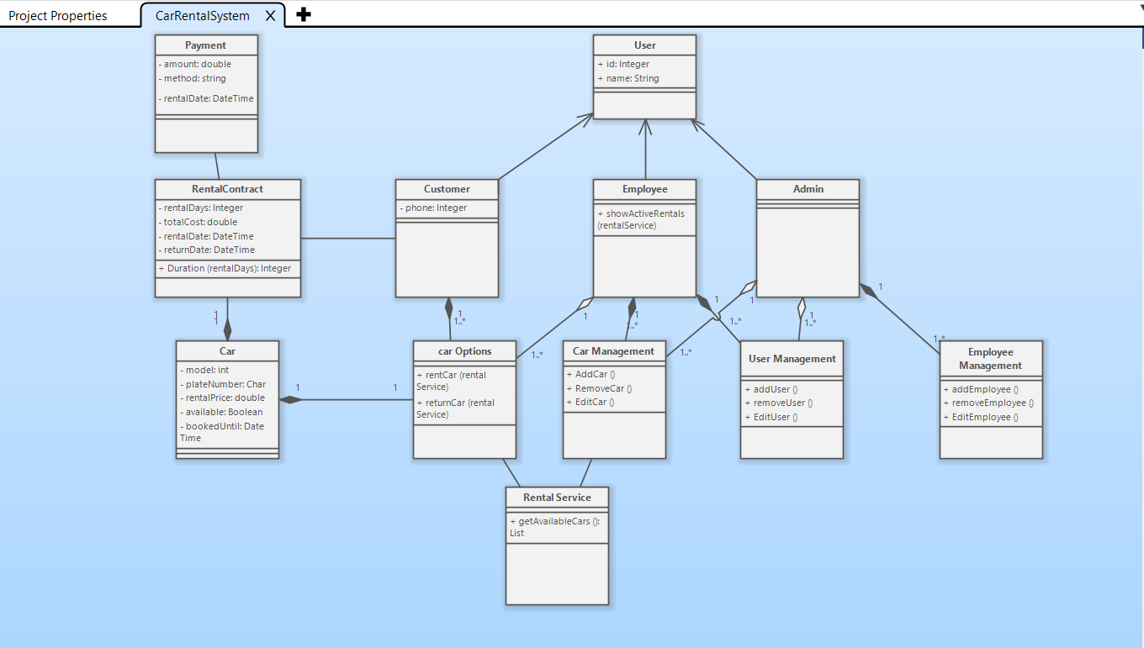Close the CarRentalSystem diagram tab
This screenshot has width=1144, height=648.
click(x=270, y=15)
